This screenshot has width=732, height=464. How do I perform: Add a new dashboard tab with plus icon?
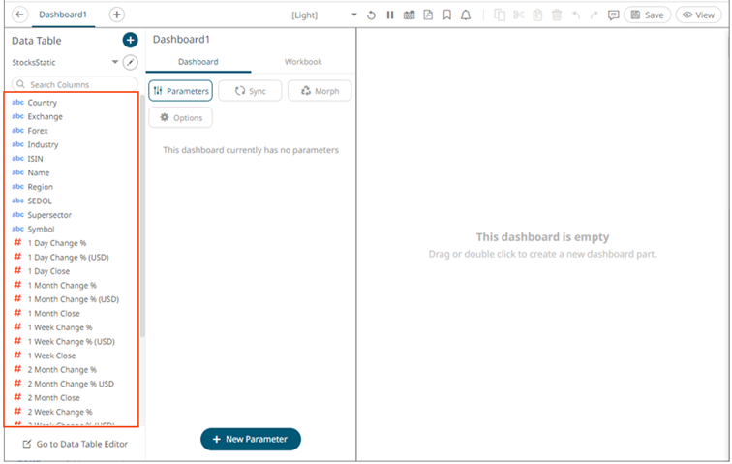117,15
